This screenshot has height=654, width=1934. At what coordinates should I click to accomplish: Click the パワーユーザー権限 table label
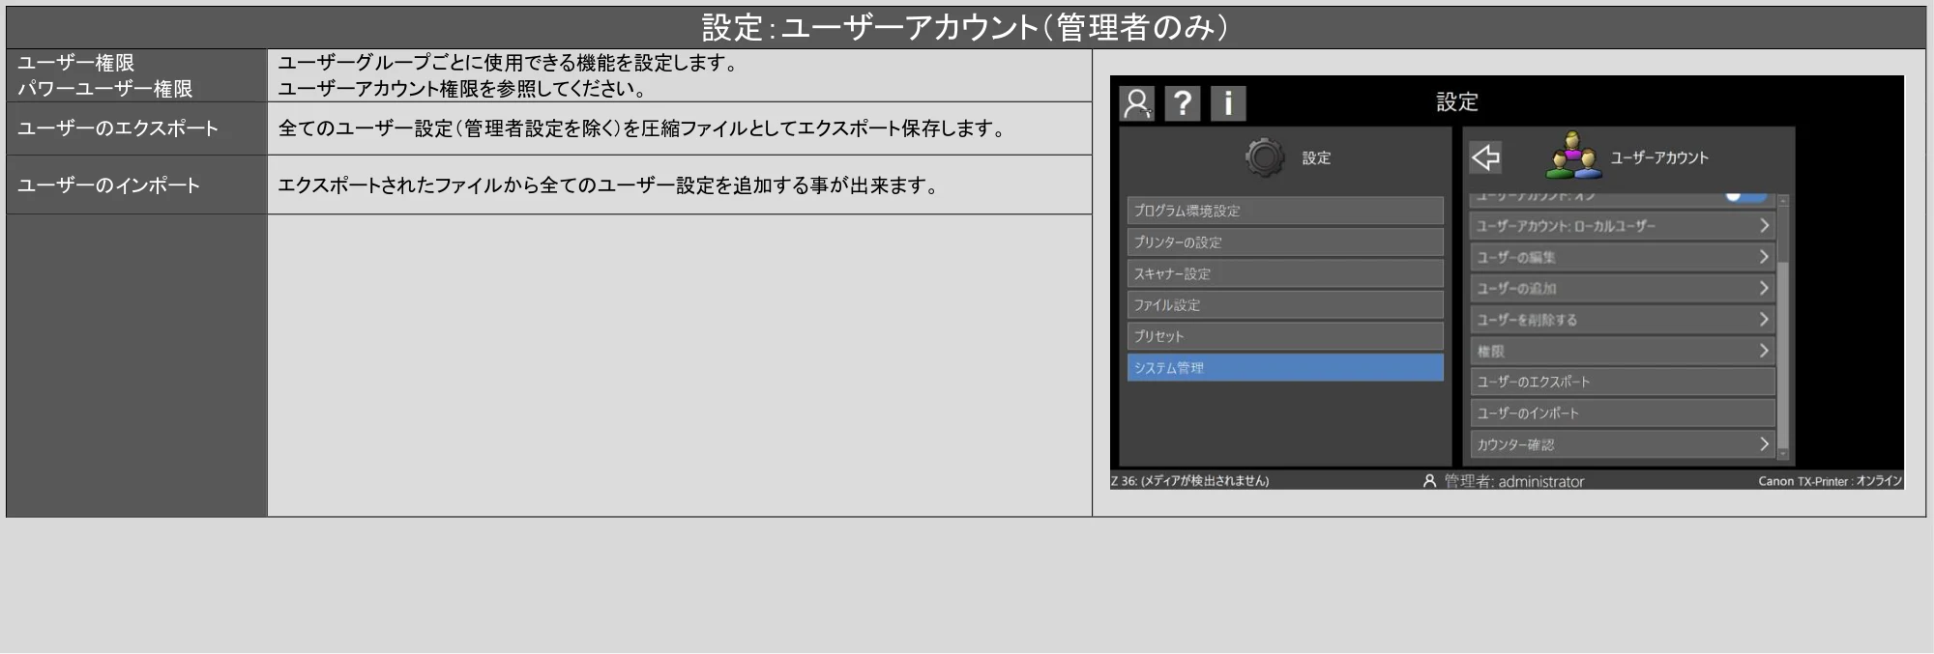(x=105, y=89)
